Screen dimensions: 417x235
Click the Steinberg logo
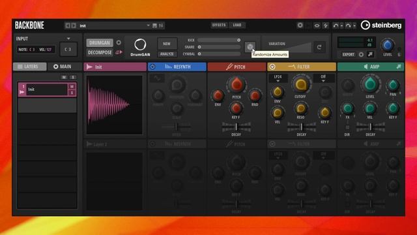(x=381, y=25)
